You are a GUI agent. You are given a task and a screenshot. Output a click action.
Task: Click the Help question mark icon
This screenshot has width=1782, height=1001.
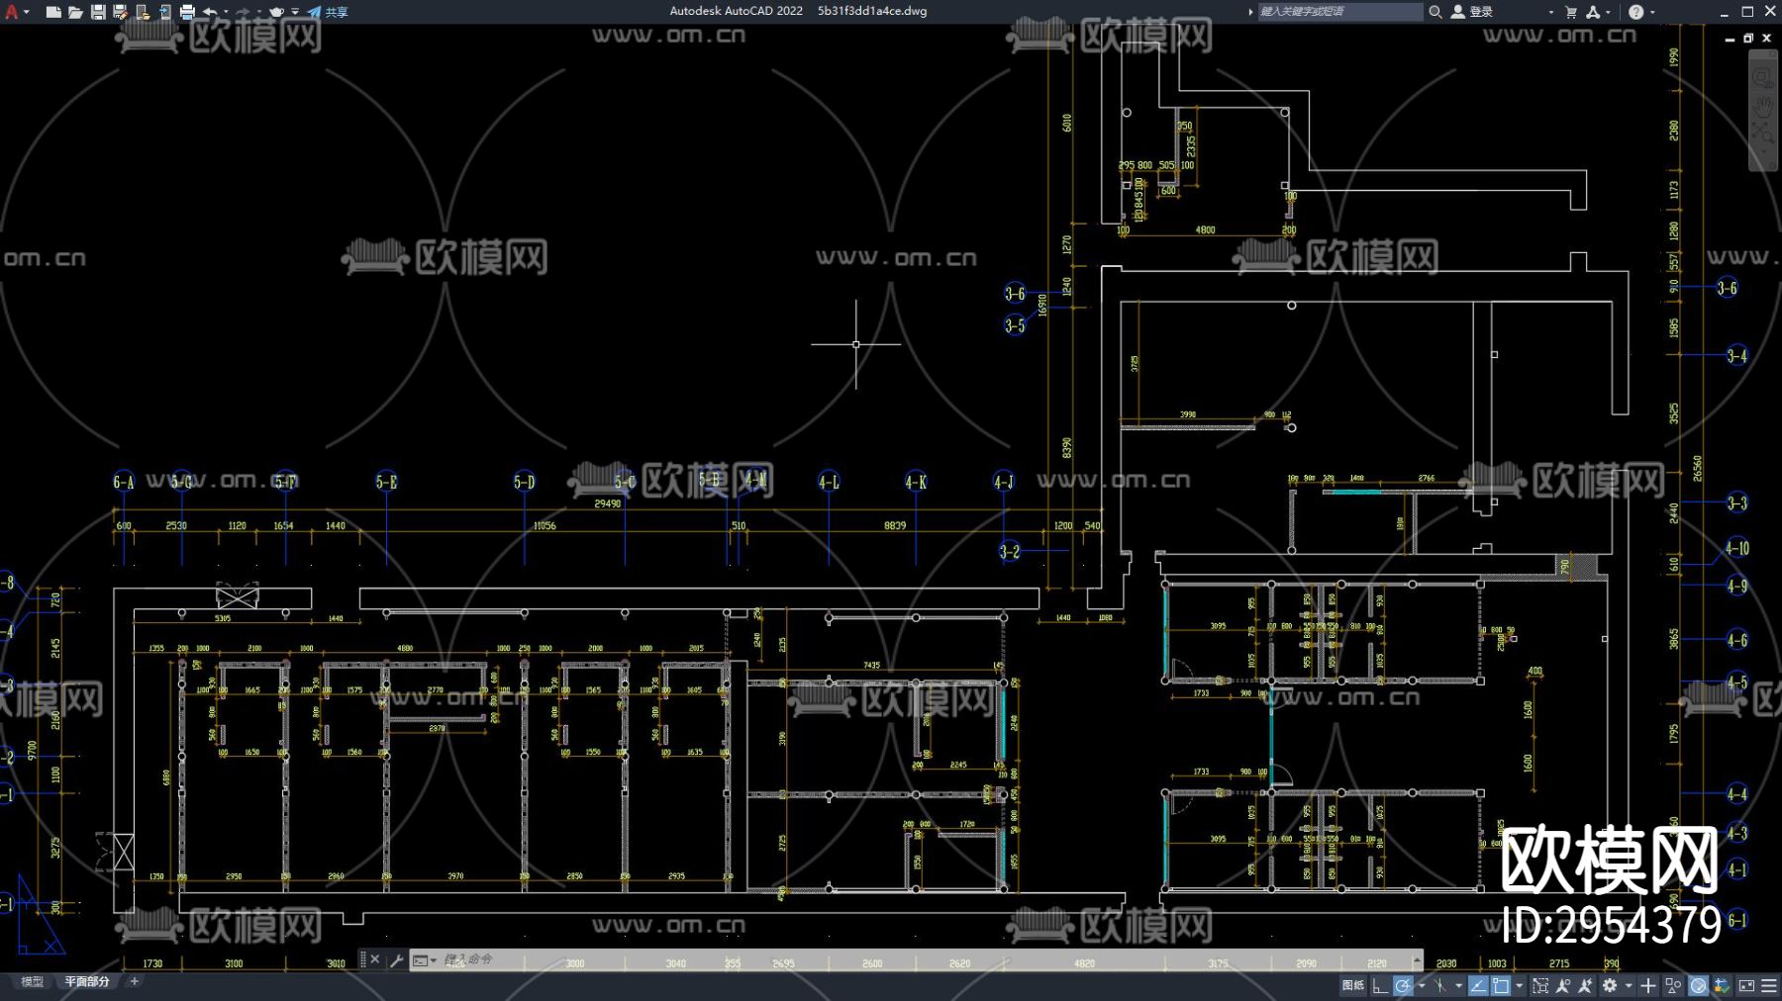tap(1635, 12)
